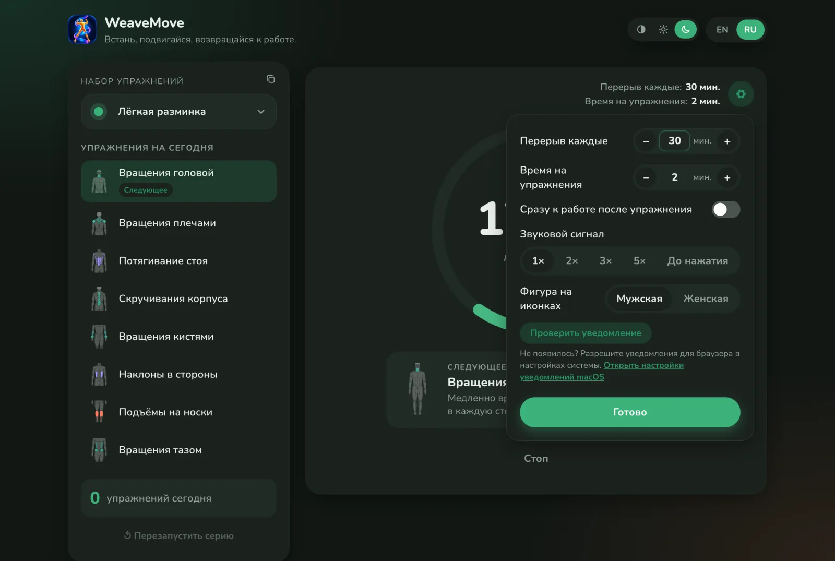Screen dimensions: 835x561
Task: Select 5× sound signal option
Action: (x=639, y=261)
